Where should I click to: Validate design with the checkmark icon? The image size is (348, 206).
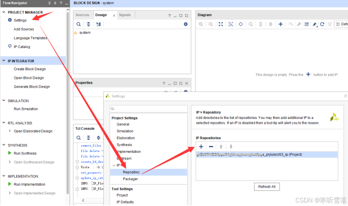coord(307,24)
